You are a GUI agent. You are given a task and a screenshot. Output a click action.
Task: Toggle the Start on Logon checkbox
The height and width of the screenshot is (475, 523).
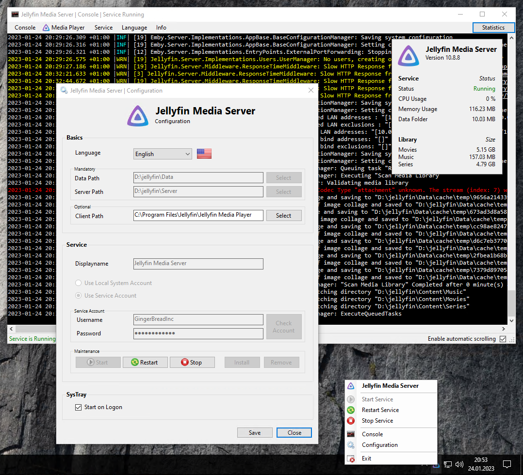(79, 407)
